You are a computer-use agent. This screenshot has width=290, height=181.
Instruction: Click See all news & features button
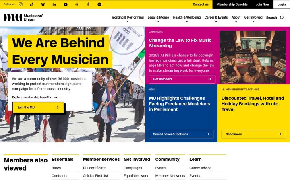click(181, 134)
